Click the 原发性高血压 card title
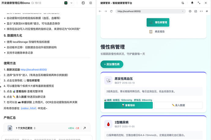This screenshot has width=211, height=140. point(124,79)
